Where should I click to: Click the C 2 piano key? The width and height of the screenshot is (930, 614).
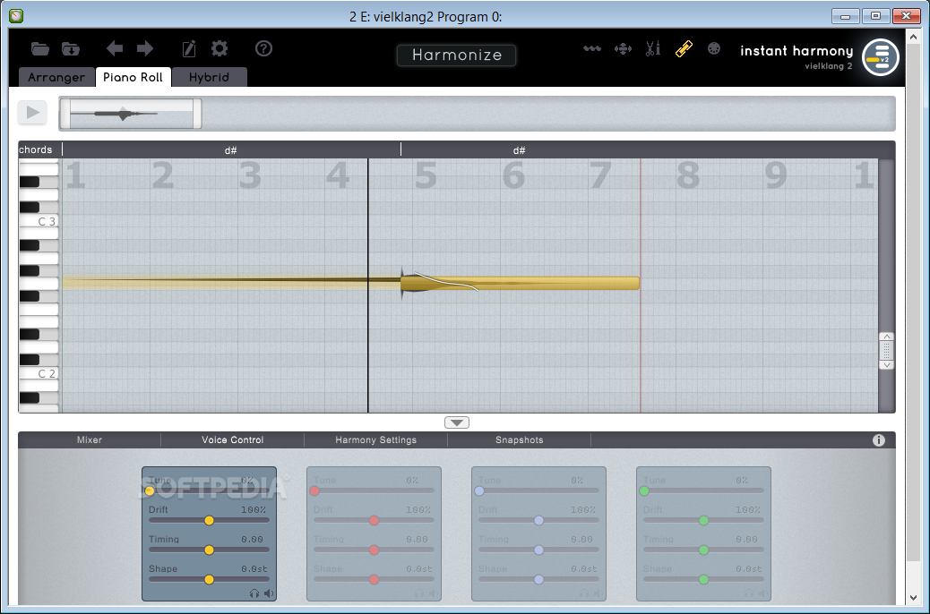(x=39, y=373)
